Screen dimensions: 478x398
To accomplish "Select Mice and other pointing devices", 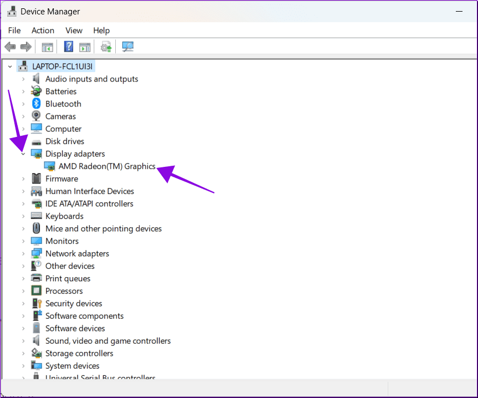I will tap(104, 229).
